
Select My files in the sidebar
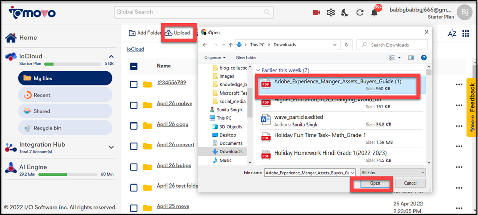(x=65, y=78)
